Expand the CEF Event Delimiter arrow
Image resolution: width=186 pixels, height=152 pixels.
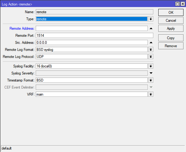point(151,87)
